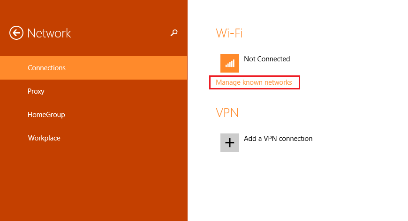Viewport: 408px width, 221px height.
Task: Click the VPN section heading
Action: point(227,113)
